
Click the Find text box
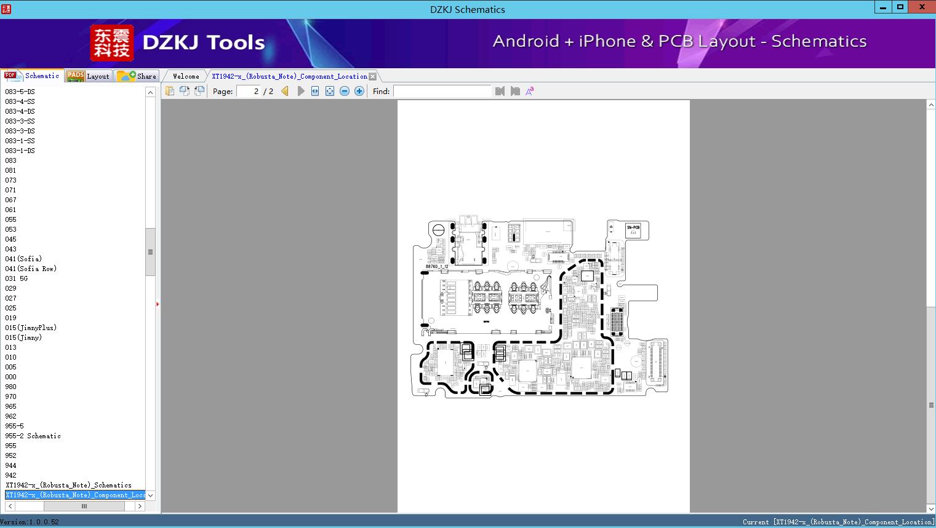[x=442, y=91]
